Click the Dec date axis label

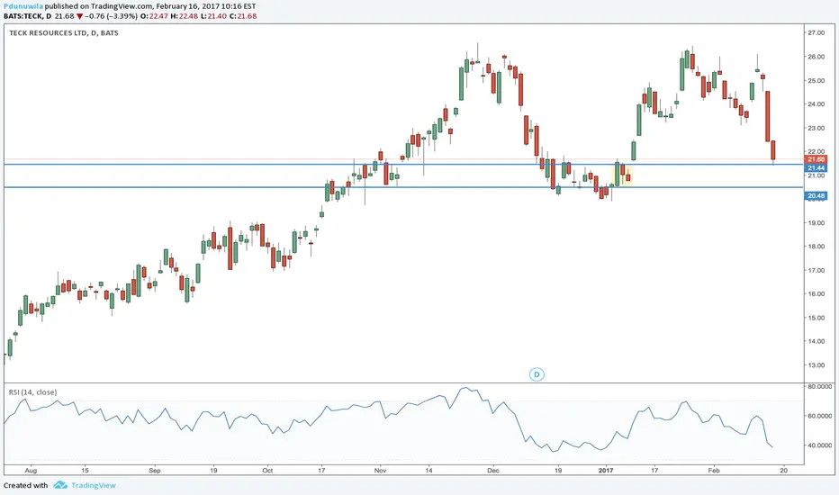coord(492,471)
